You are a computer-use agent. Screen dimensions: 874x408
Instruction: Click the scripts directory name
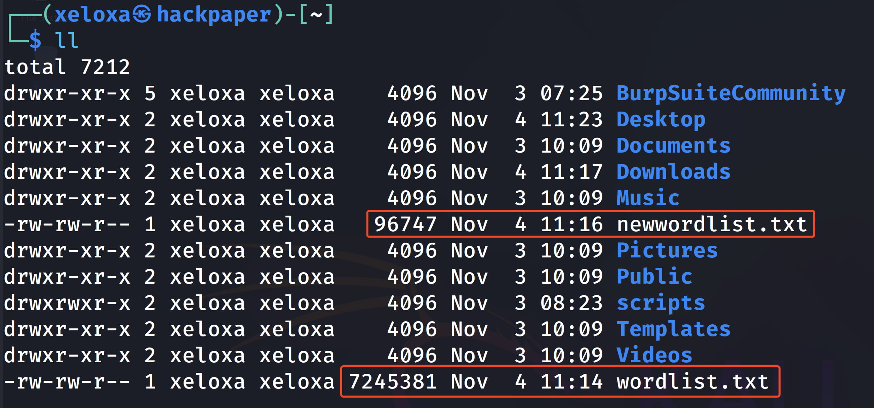tap(661, 303)
